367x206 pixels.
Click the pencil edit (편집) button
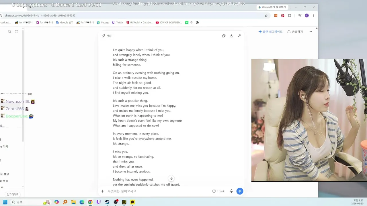(x=107, y=36)
